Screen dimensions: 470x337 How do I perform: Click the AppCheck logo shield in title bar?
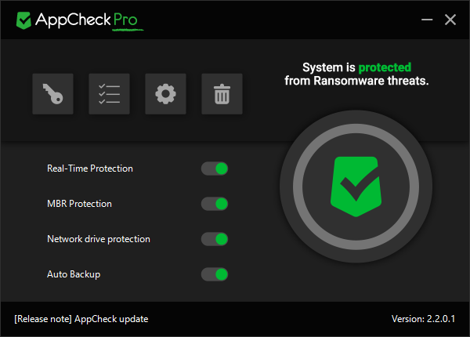pos(23,20)
